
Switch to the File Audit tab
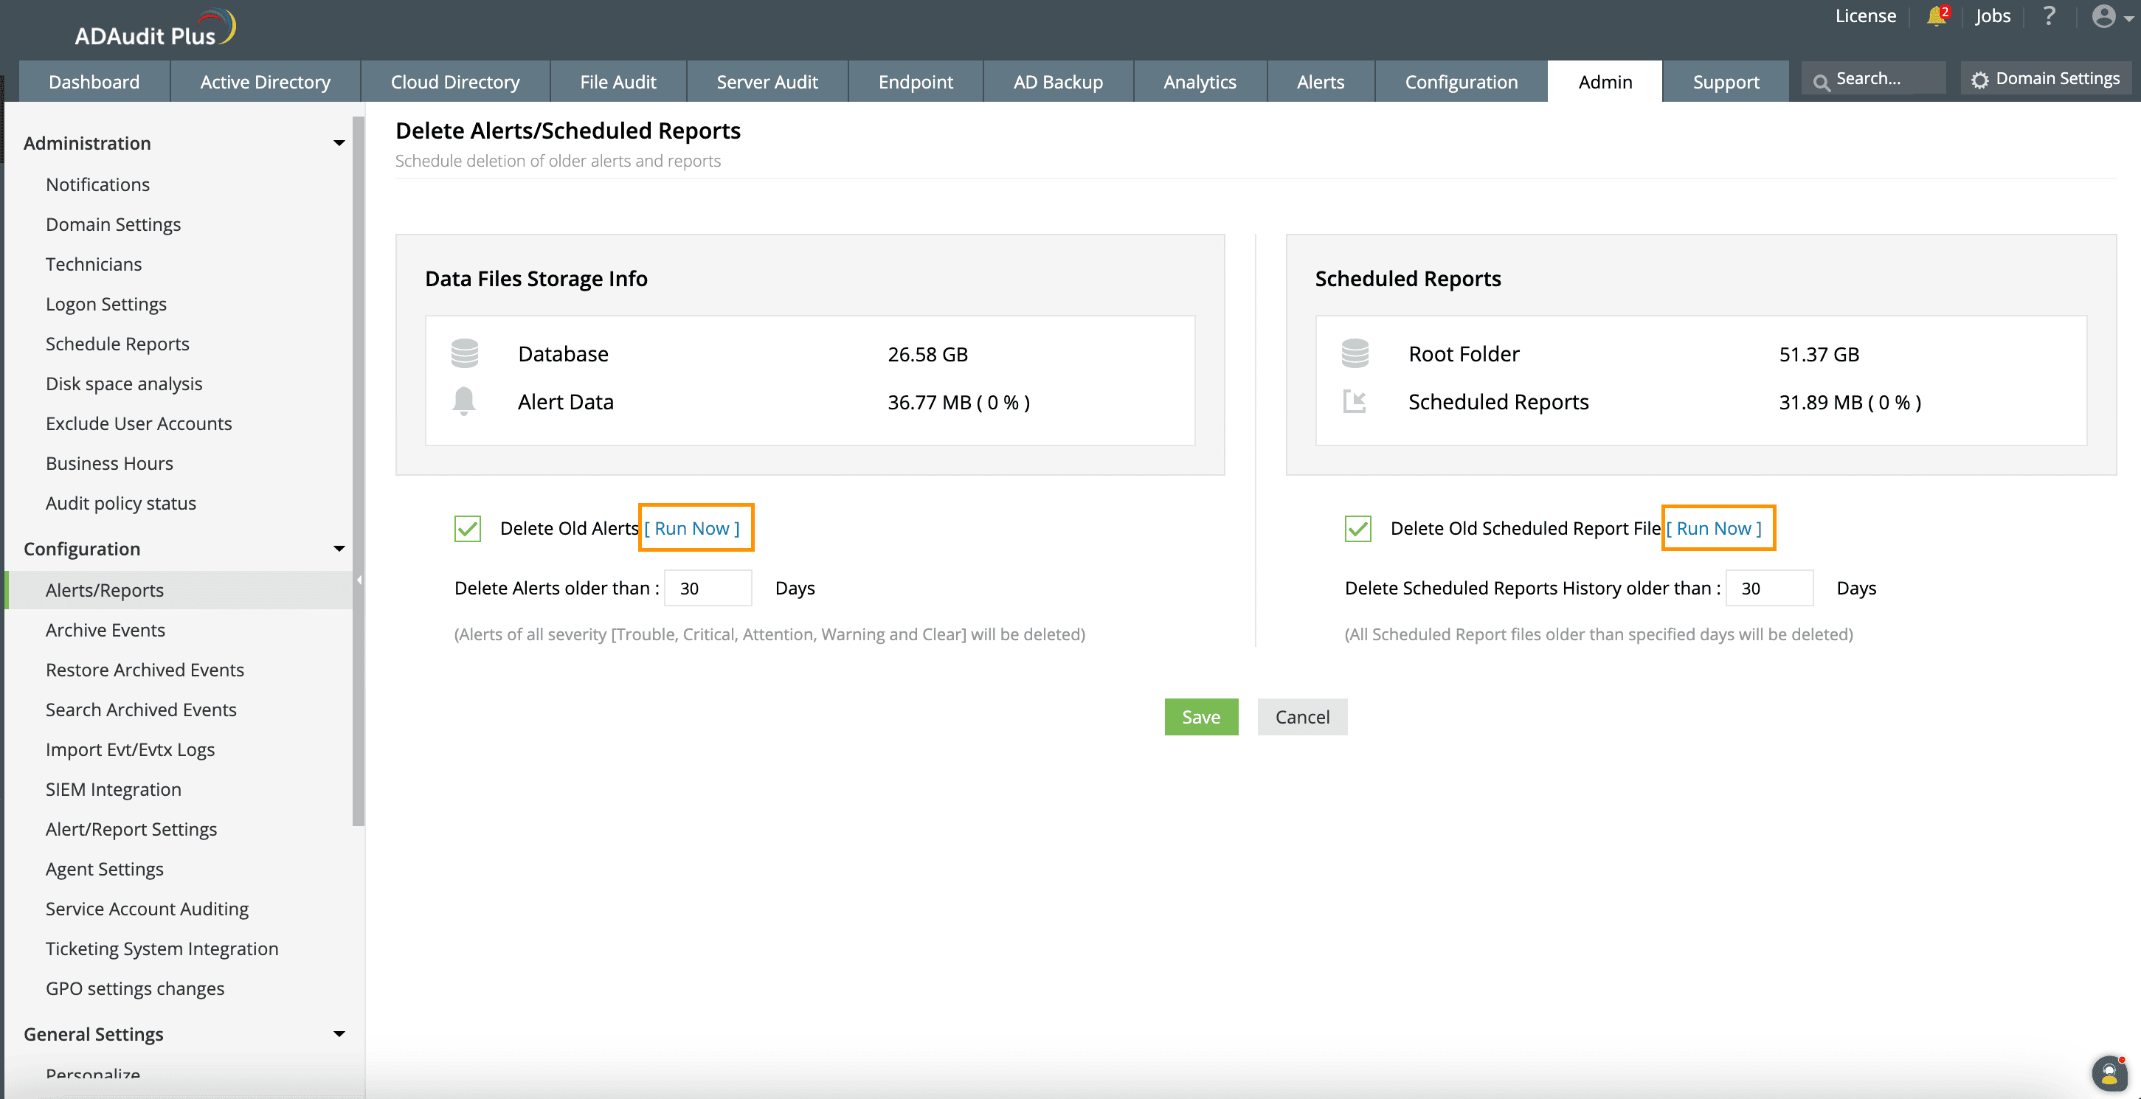(x=618, y=81)
